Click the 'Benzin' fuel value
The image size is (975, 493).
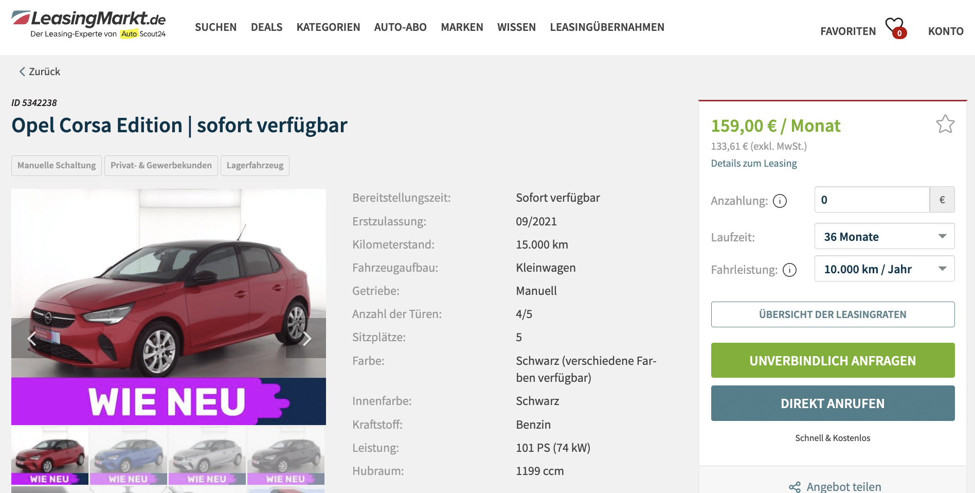coord(533,425)
